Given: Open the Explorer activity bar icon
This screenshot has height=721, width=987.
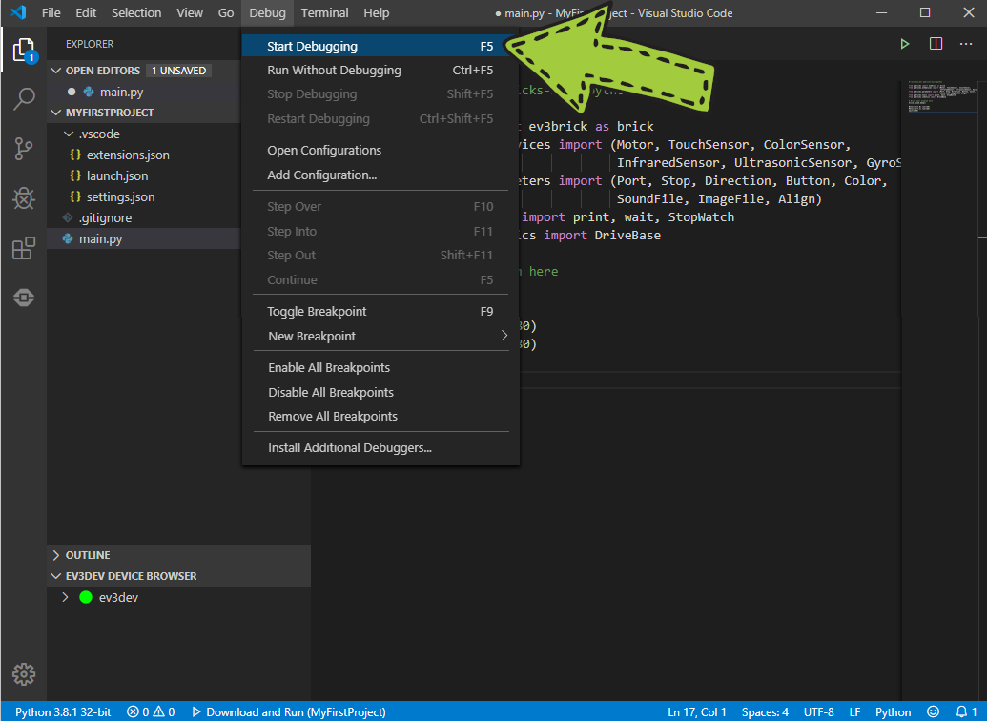Looking at the screenshot, I should click(x=24, y=50).
